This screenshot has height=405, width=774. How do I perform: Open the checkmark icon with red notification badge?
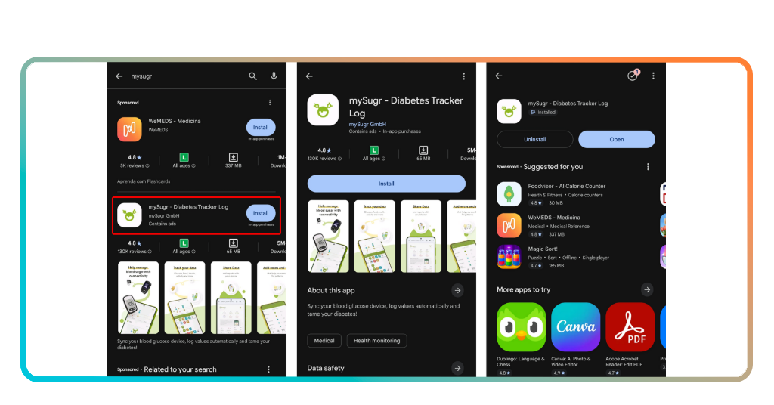click(x=633, y=76)
